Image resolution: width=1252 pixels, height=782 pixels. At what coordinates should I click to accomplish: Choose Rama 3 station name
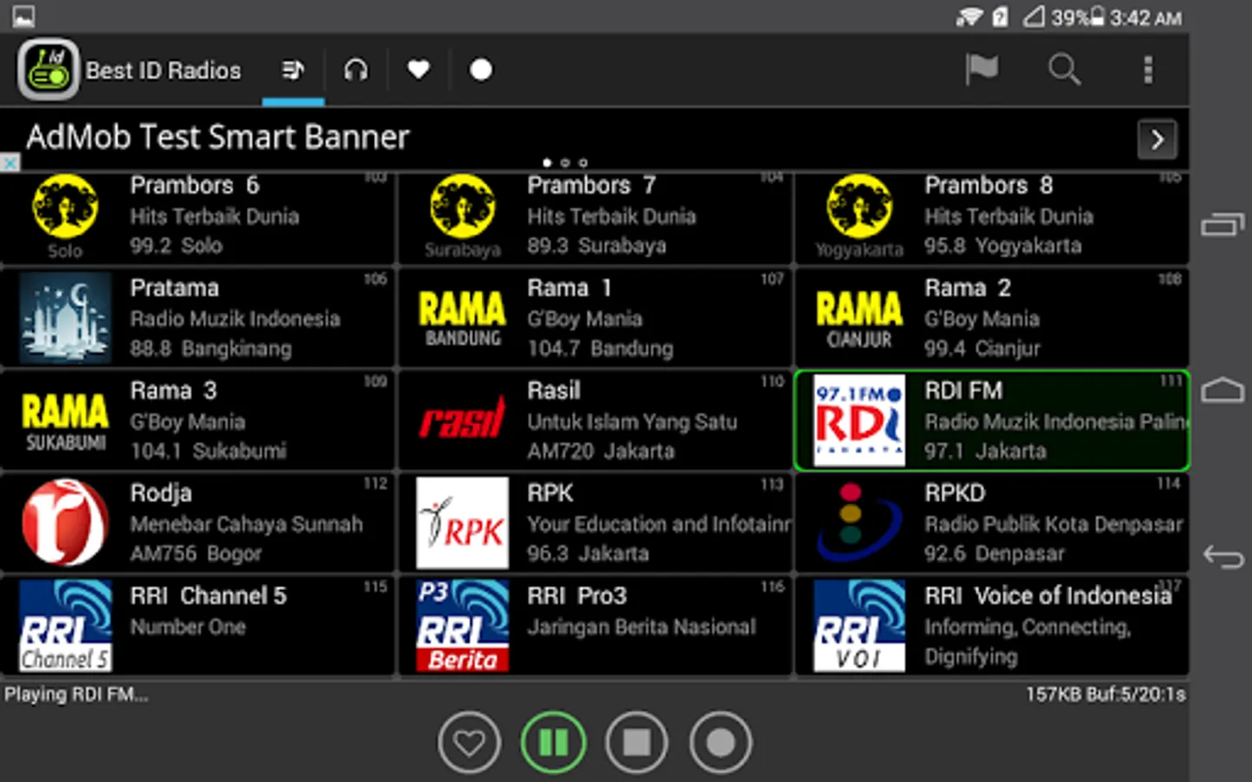click(x=174, y=390)
